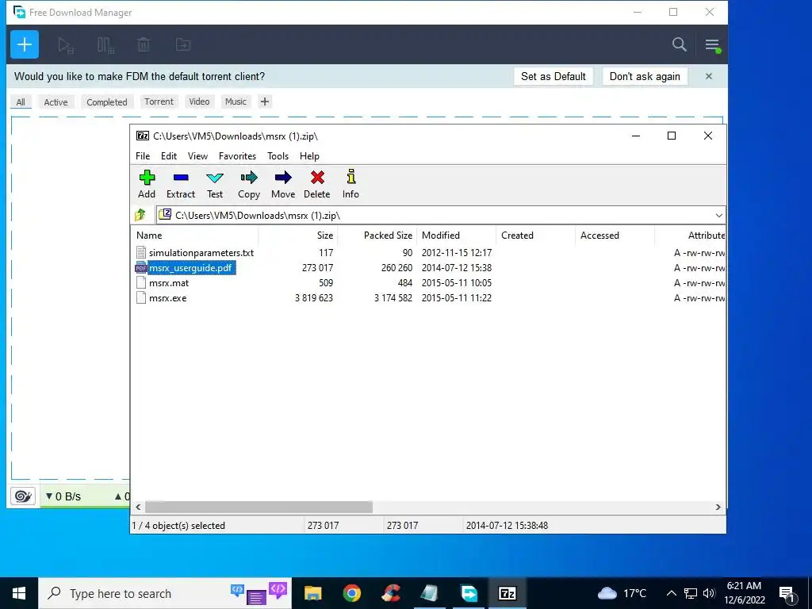Open the notification center icon
Image resolution: width=812 pixels, height=609 pixels.
click(x=787, y=594)
